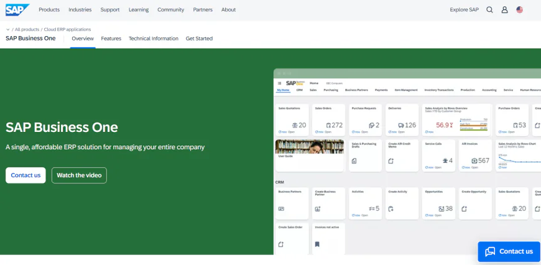Viewport: 541px width, 265px height.
Task: Click the CRM tab in the dashboard preview
Action: 300,90
